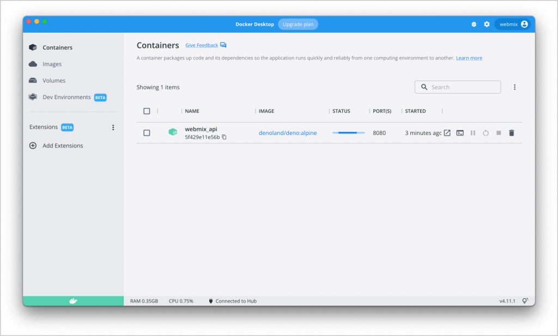Copy container ID 5f429e11e56b
Image resolution: width=558 pixels, height=336 pixels.
pos(224,137)
